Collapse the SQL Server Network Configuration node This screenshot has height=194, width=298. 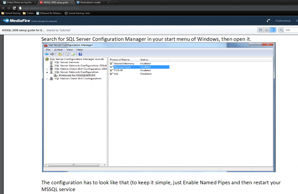(x=47, y=72)
